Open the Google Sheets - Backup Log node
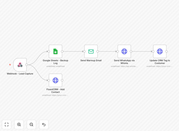Viewport: 179px width, 131px height. coord(55,51)
